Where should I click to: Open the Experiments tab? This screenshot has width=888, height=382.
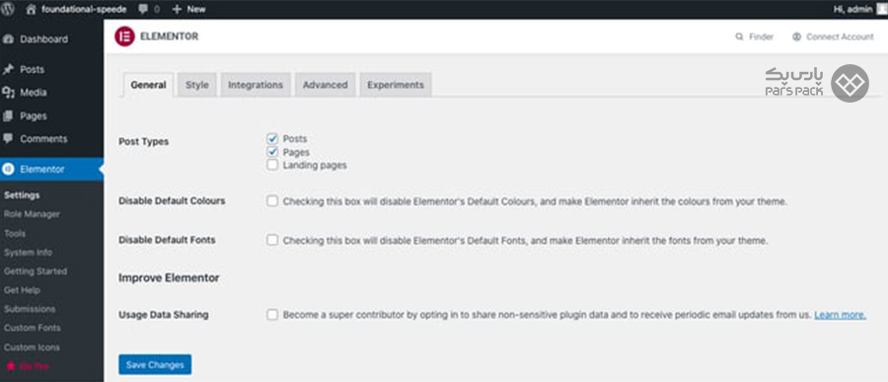pos(396,85)
